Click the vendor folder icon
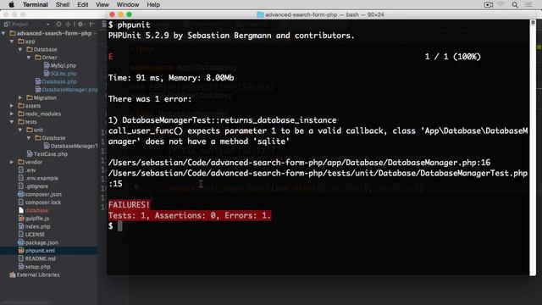542x305 pixels. point(21,162)
